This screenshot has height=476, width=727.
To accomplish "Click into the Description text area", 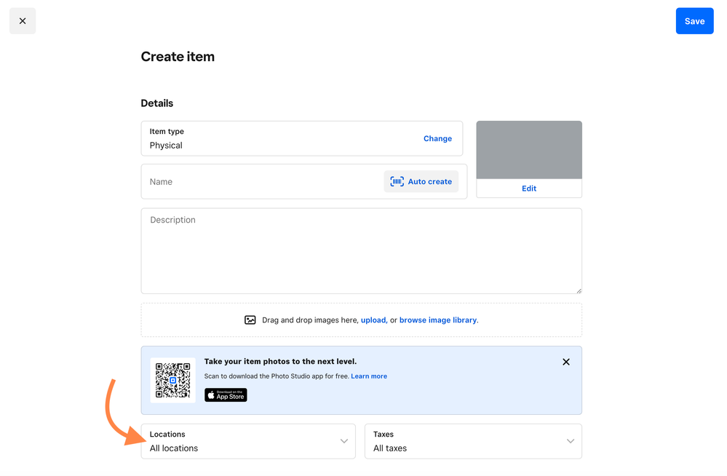I will click(361, 251).
